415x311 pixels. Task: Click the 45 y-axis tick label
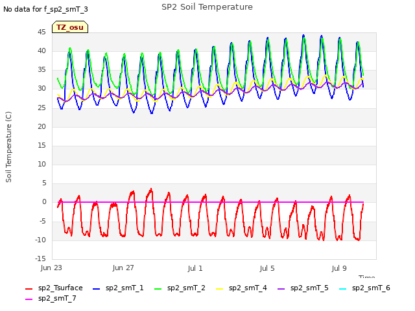pos(41,32)
